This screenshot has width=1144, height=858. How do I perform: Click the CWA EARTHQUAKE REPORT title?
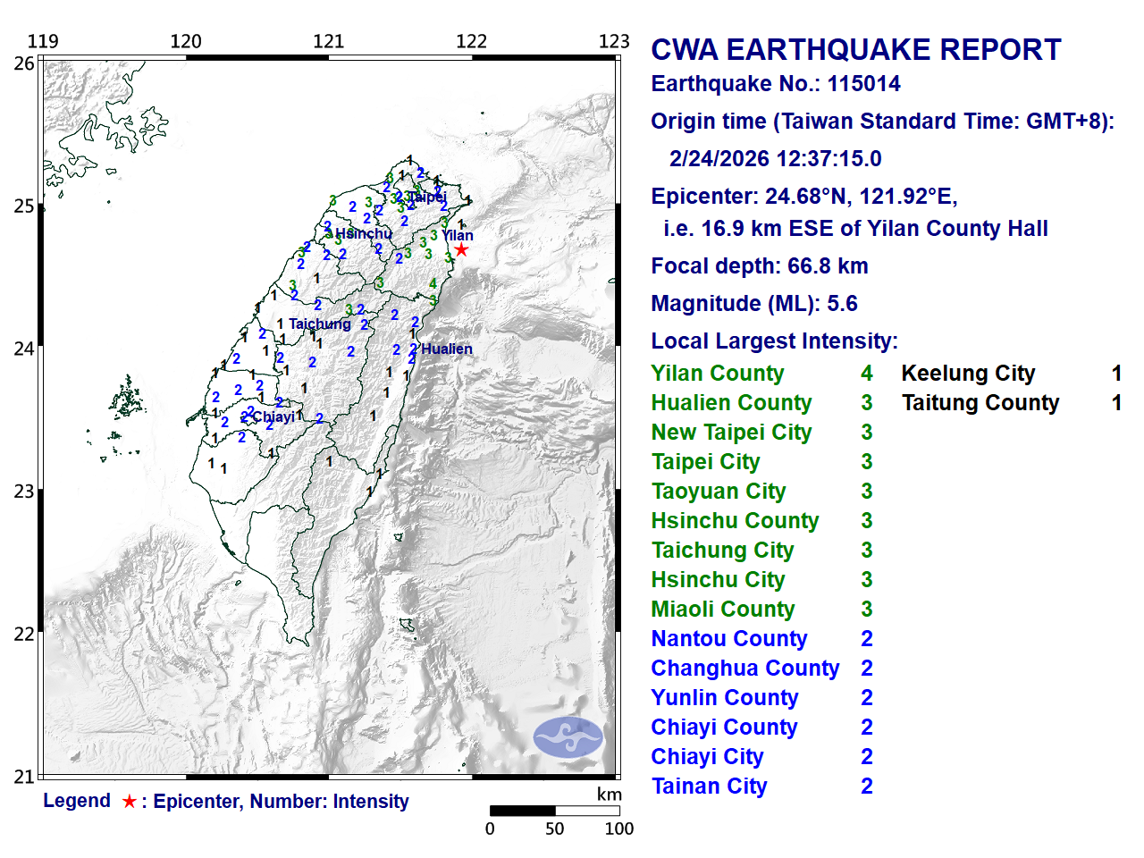click(855, 50)
